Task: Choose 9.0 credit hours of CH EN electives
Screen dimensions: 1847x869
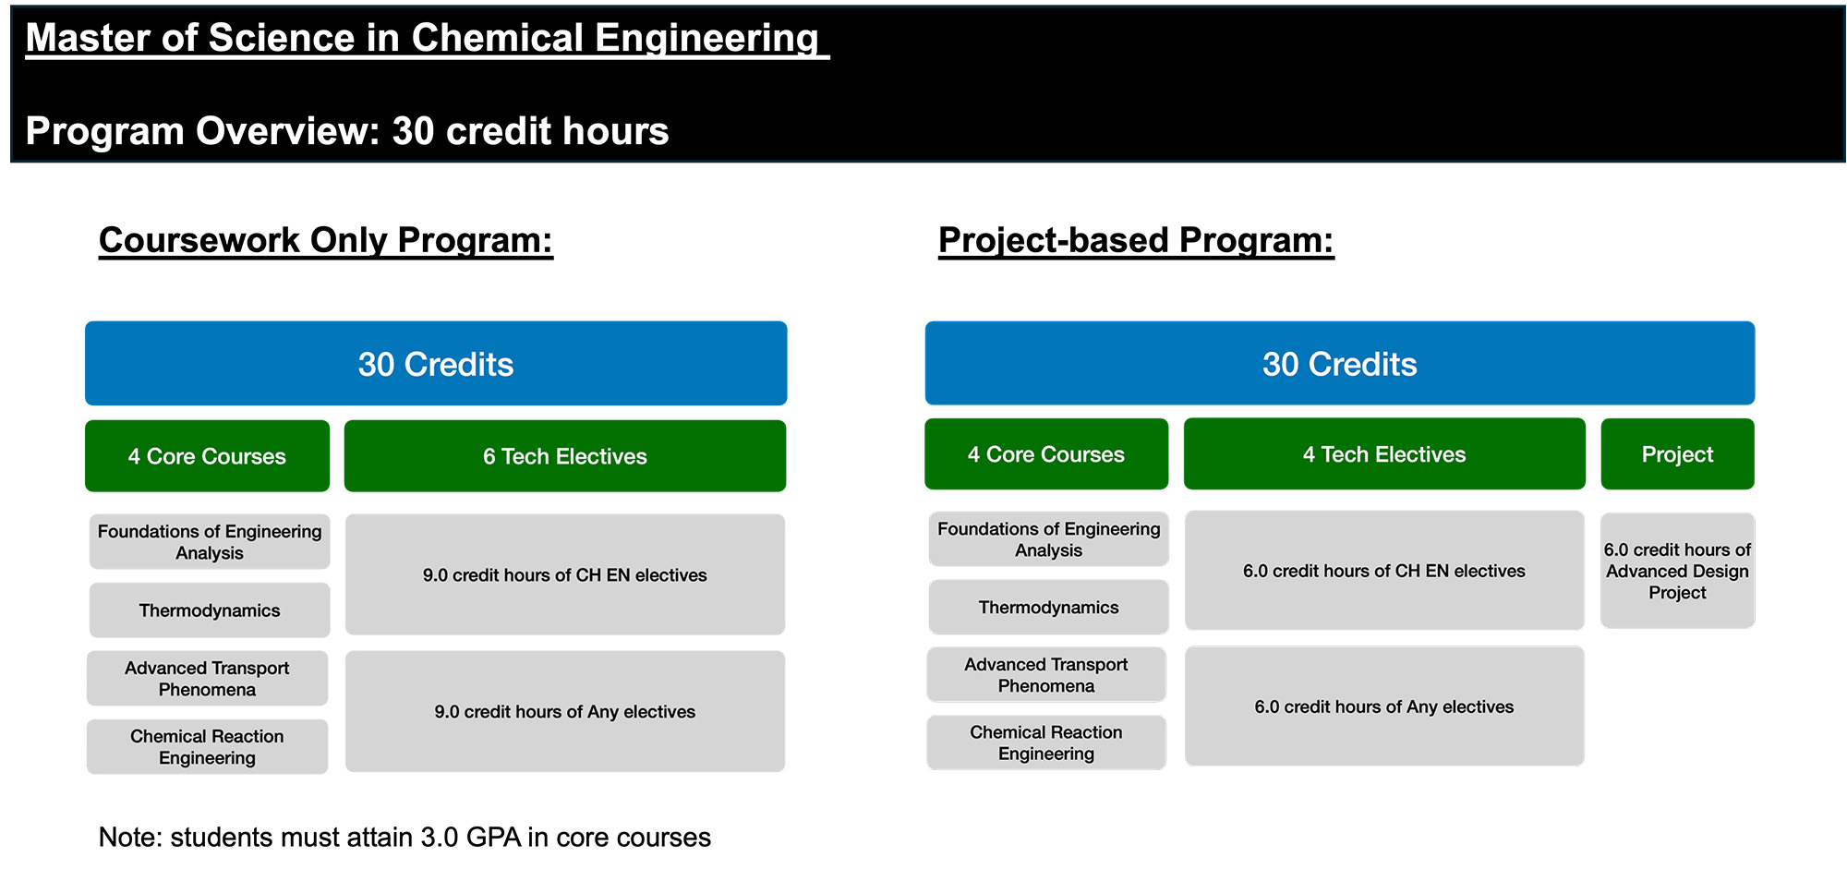Action: (x=564, y=575)
